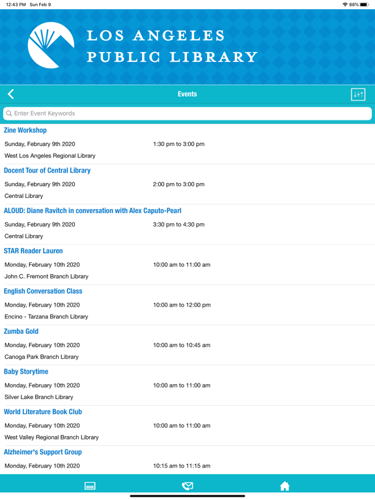Click the Sun Feb 9 status bar date
The height and width of the screenshot is (500, 375).
40,5
